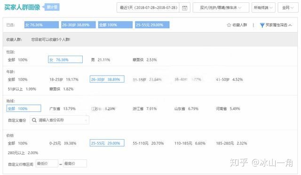Click the 最高价 maximum price input
This screenshot has width=301, height=175.
(75, 164)
